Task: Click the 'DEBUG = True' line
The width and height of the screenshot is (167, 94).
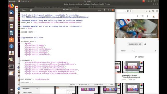Action: 26,28
